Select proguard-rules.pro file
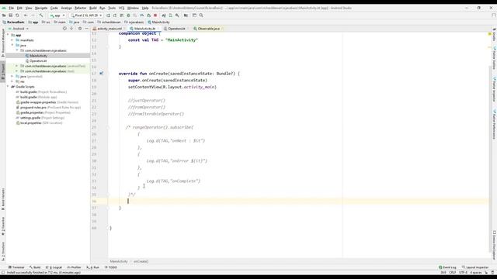 tap(48, 107)
